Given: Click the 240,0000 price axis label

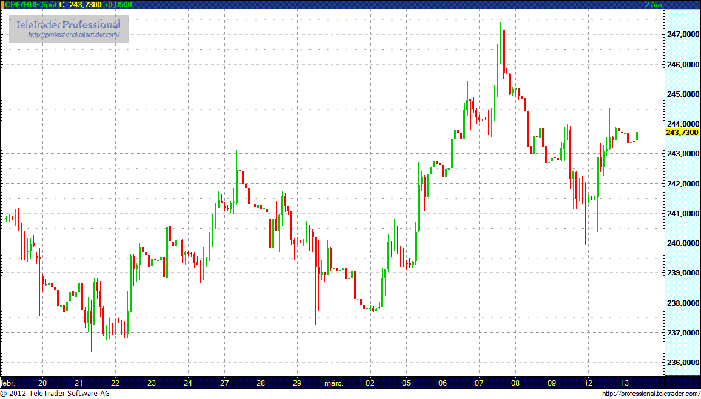Looking at the screenshot, I should [x=682, y=243].
